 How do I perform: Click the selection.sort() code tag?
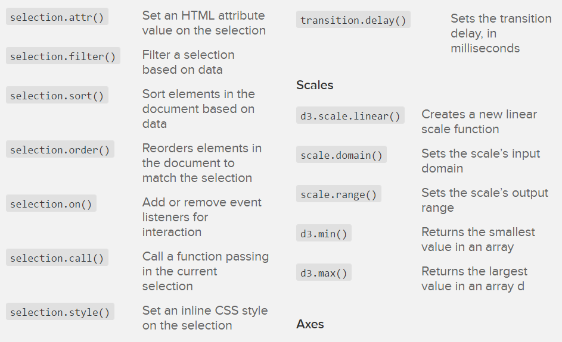pos(57,96)
